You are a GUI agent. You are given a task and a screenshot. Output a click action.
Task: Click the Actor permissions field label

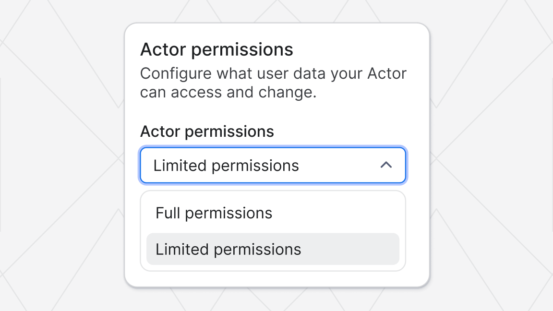pyautogui.click(x=207, y=132)
